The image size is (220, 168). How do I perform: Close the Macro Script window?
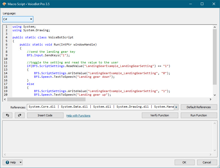[x=214, y=4]
